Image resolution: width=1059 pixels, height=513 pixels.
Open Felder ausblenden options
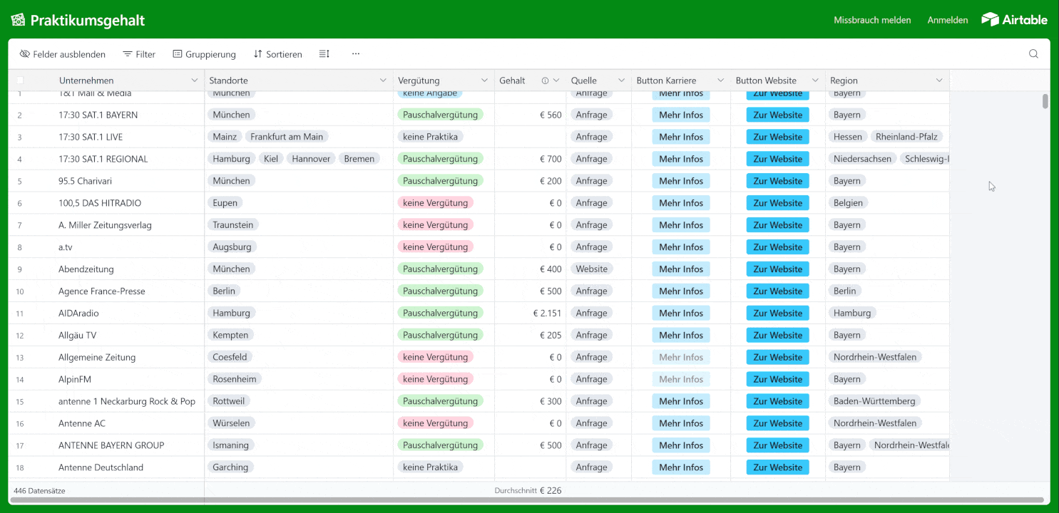63,54
